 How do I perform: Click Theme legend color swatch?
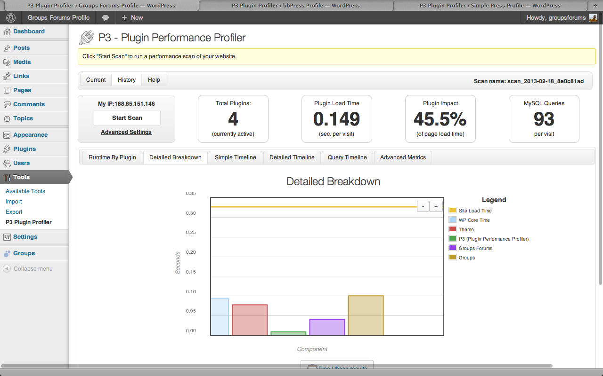[453, 229]
